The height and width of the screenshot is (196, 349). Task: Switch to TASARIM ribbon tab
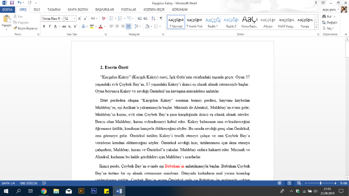[x=54, y=10]
